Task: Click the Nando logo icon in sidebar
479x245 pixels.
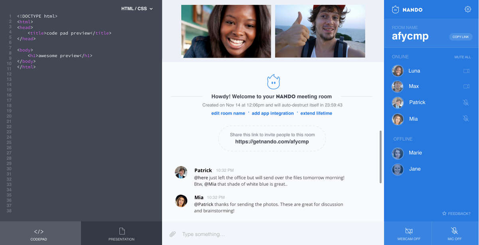Action: (x=396, y=10)
